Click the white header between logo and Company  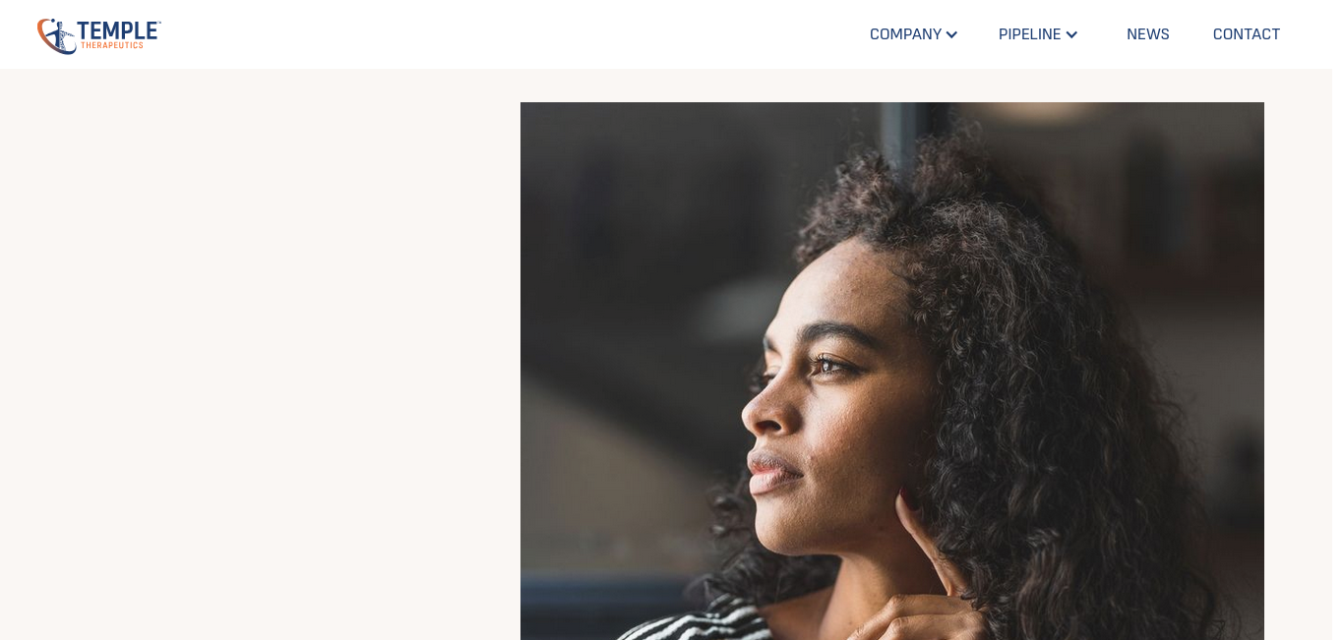[x=512, y=34]
